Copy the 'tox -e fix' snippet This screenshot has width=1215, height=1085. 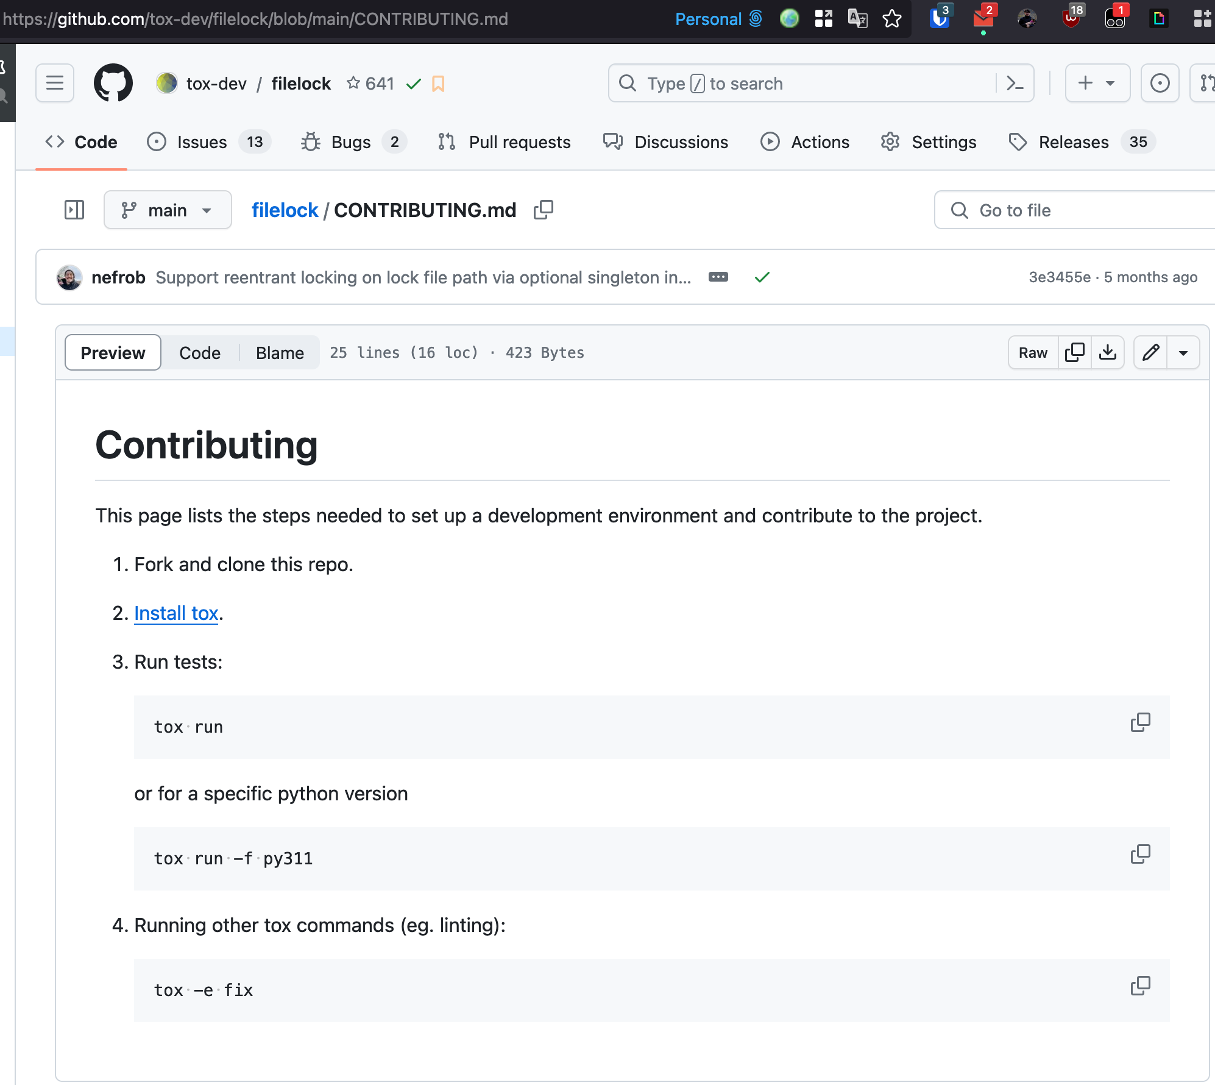pyautogui.click(x=1140, y=986)
